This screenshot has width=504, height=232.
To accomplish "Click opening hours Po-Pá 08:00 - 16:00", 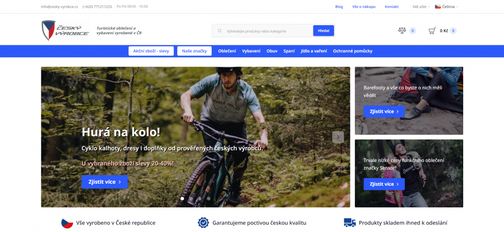I will [x=132, y=7].
